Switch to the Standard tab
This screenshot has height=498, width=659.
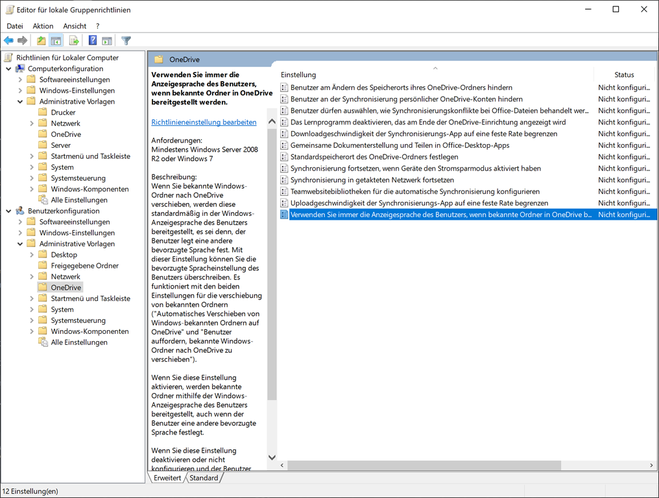click(204, 478)
